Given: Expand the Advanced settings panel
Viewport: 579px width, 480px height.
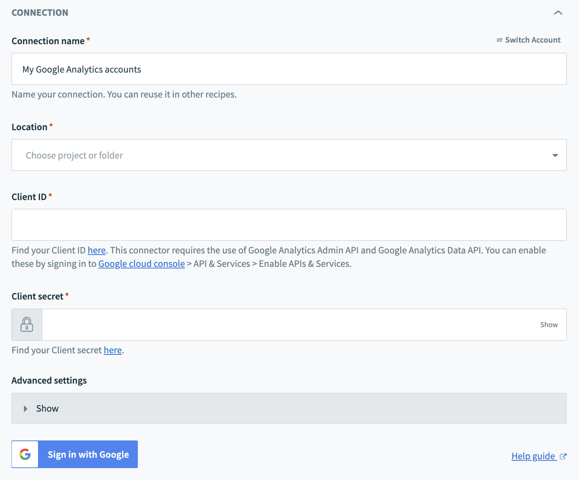Looking at the screenshot, I should coord(47,408).
